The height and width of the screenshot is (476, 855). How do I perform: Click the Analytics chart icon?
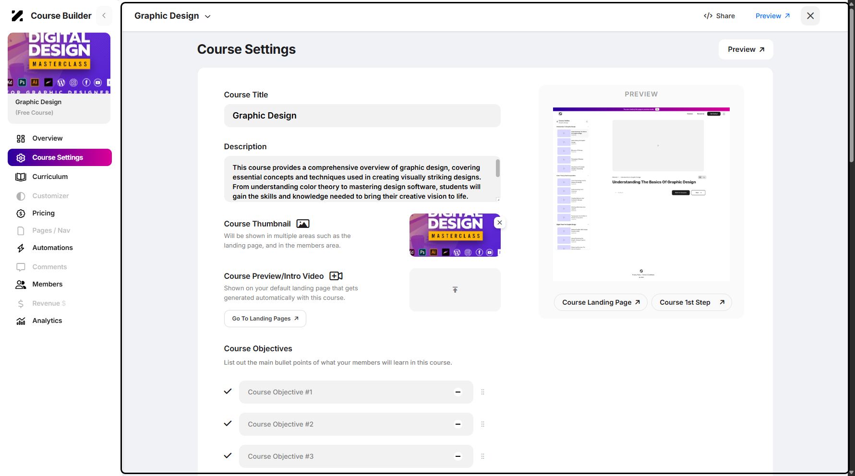coord(21,321)
